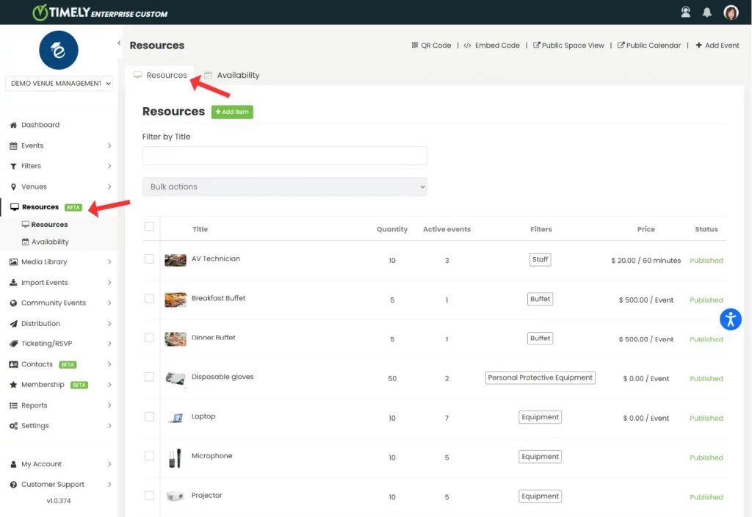Open the AV Technician thumbnail

175,261
